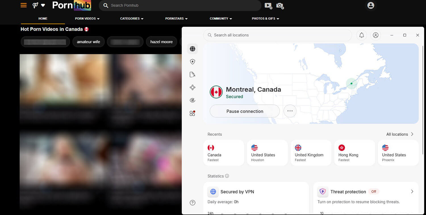Click the video upload icon in site header

pyautogui.click(x=268, y=6)
